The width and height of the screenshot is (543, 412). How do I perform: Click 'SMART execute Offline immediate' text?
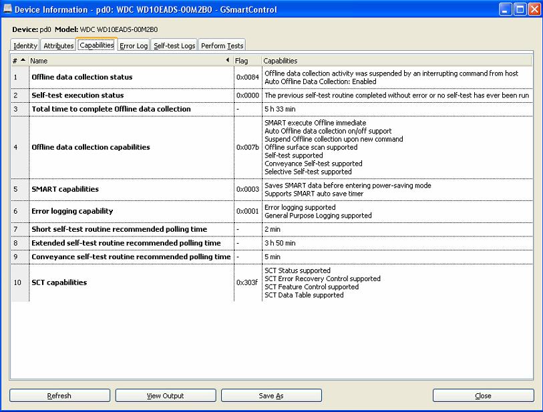coord(315,123)
